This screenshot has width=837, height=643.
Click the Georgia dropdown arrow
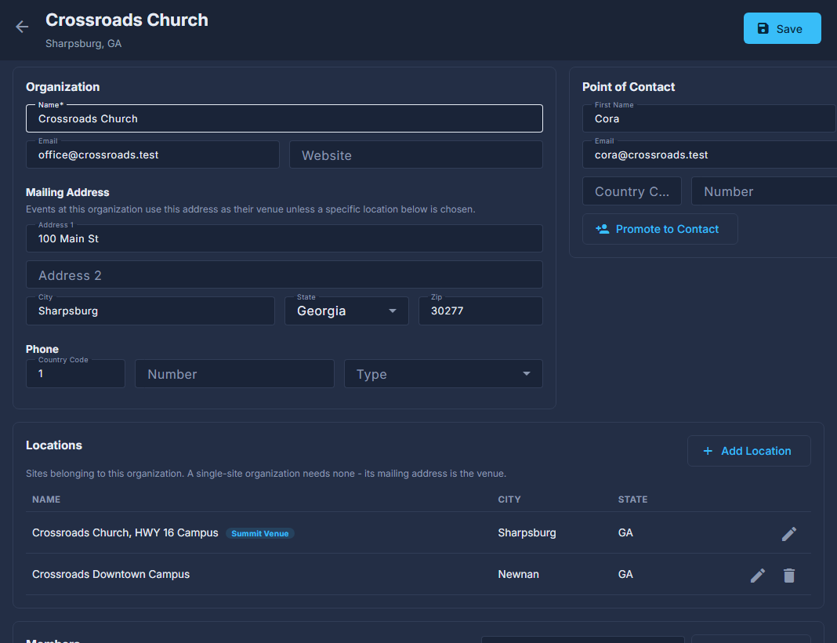click(x=393, y=311)
